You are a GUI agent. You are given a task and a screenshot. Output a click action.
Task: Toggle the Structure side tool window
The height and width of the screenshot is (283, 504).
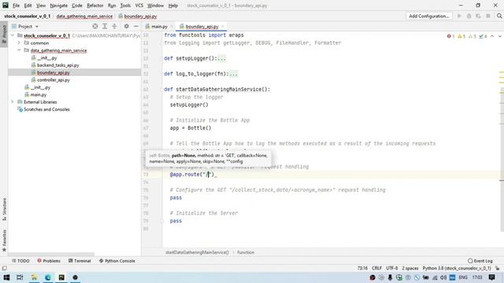(x=4, y=209)
